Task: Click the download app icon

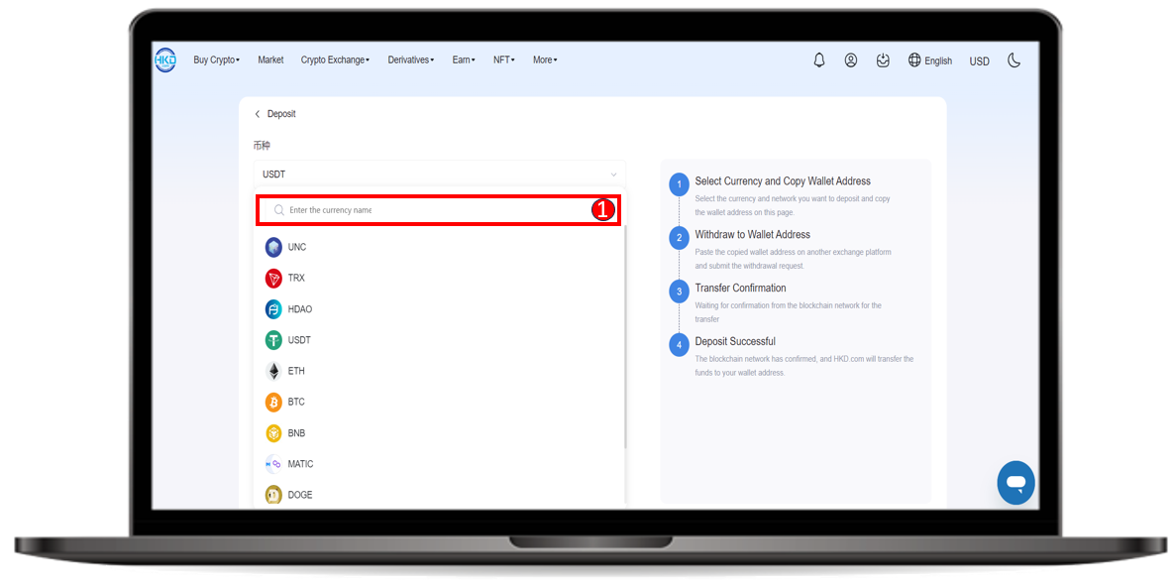Action: coord(883,60)
